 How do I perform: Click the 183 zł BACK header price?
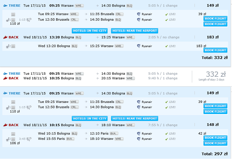click(213, 37)
